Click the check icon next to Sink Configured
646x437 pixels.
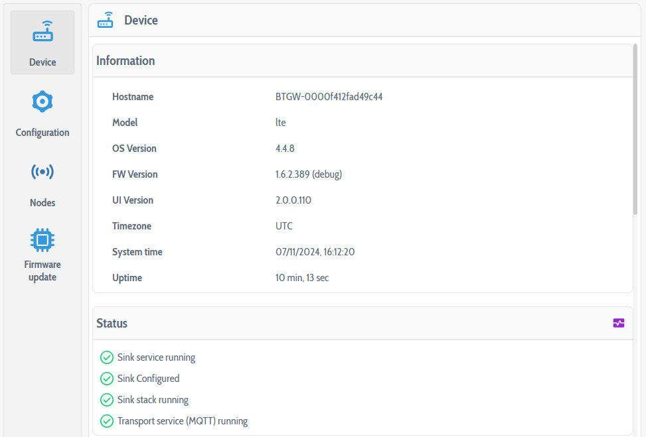(x=107, y=379)
